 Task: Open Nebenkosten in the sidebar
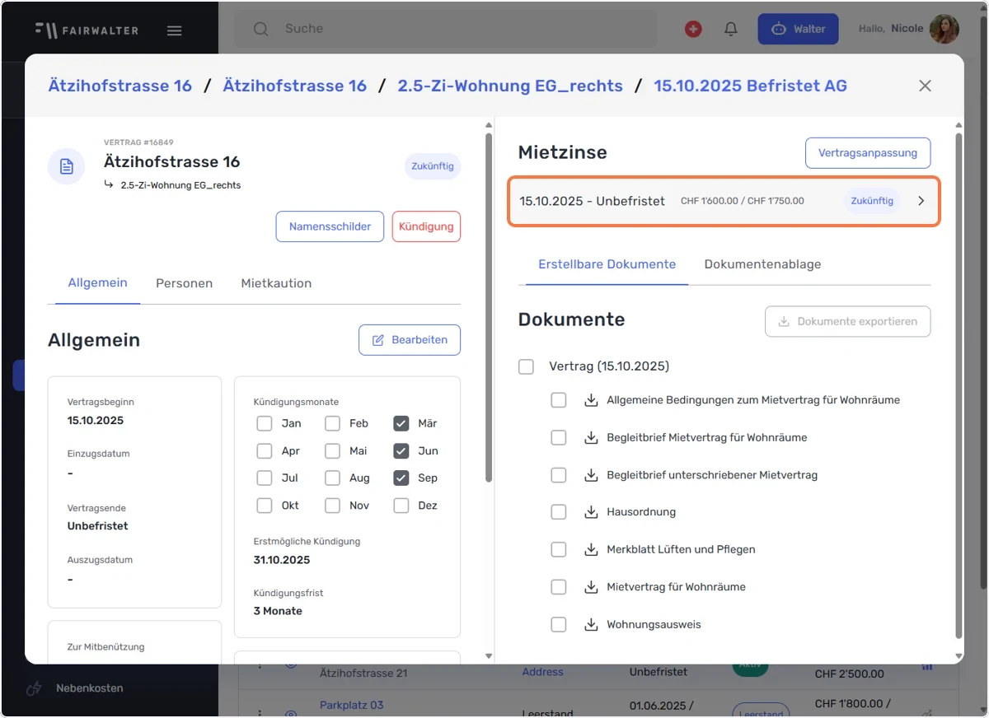click(x=89, y=688)
